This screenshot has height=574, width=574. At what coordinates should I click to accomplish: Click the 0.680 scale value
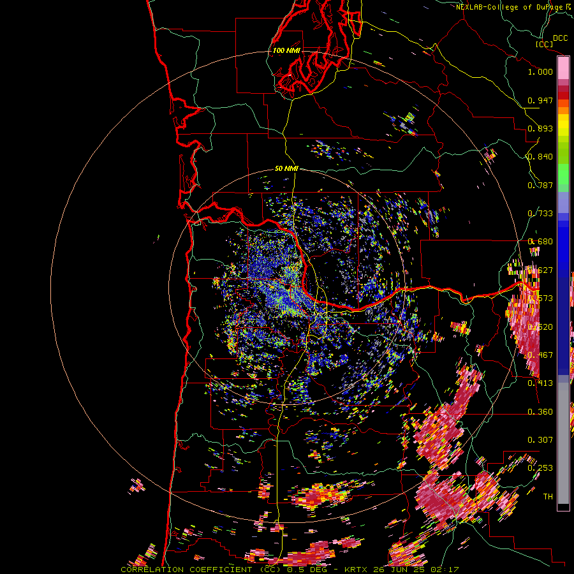540,242
